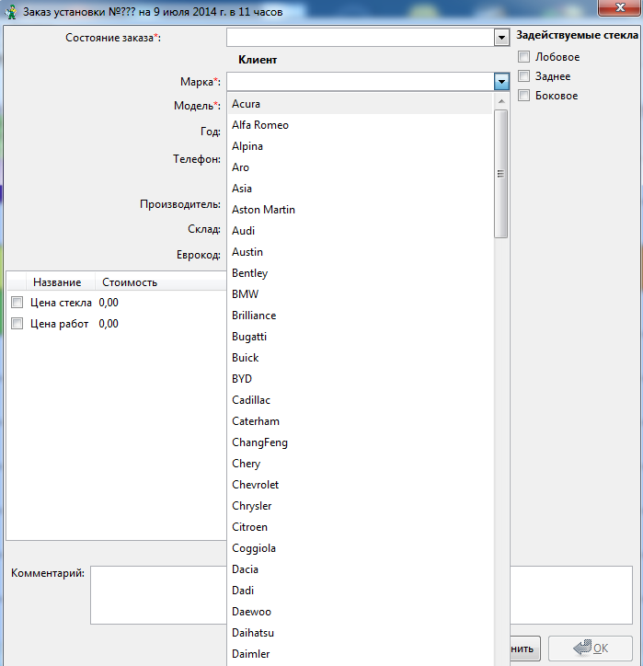The image size is (643, 666).
Task: Collapse the Марка dropdown with its arrow
Action: [x=501, y=81]
